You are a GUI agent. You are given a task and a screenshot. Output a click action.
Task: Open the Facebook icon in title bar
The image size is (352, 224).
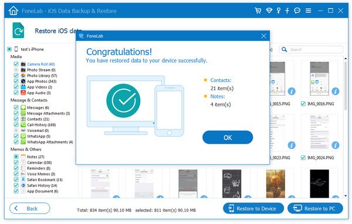coord(287,11)
